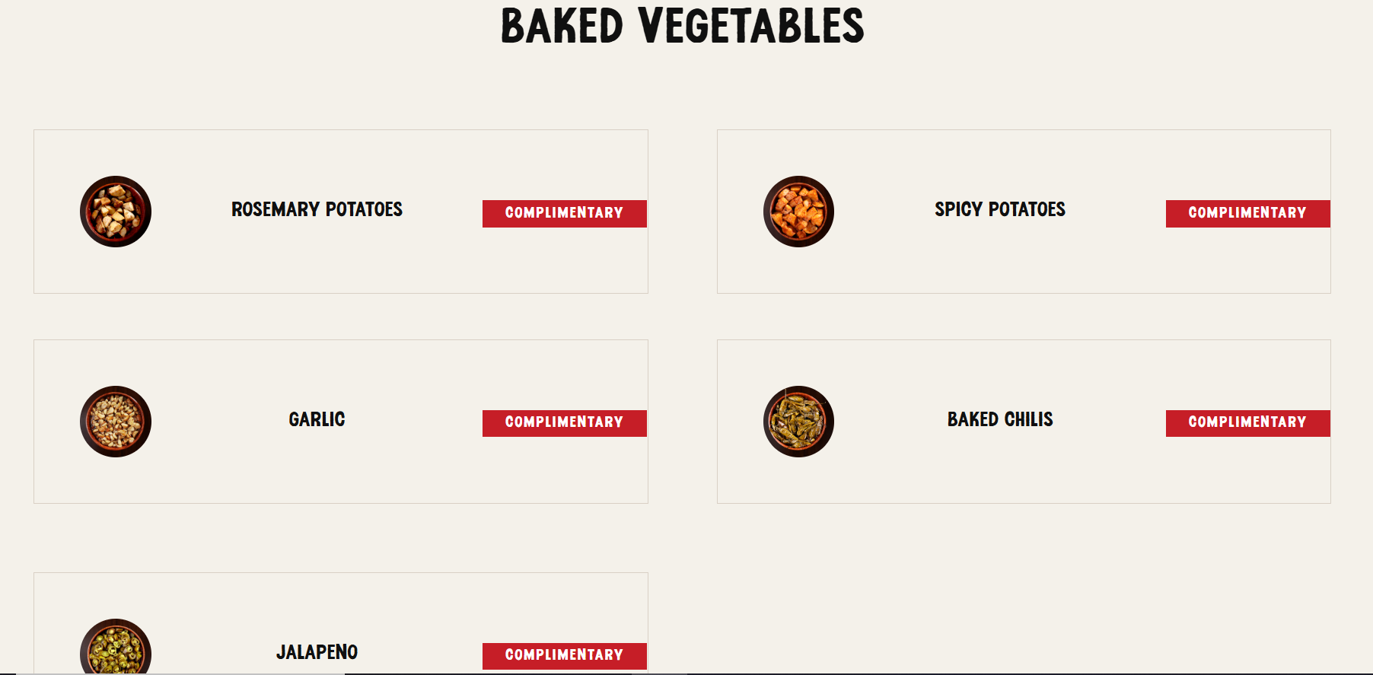The height and width of the screenshot is (675, 1373).
Task: Click the Baked Vegetables section heading
Action: coord(683,26)
